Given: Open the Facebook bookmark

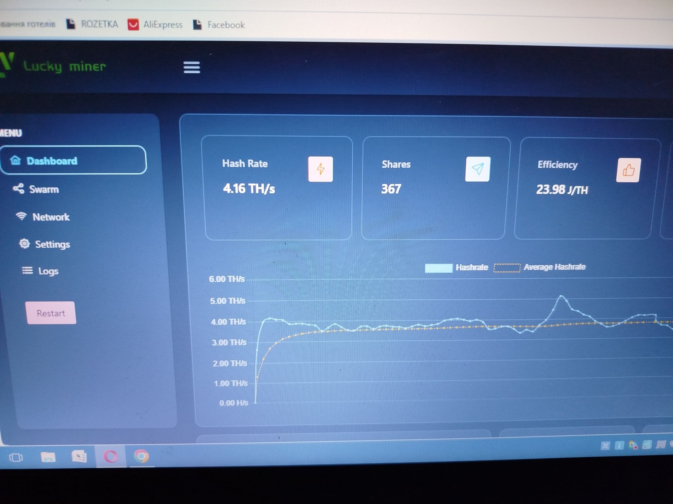Looking at the screenshot, I should point(219,25).
